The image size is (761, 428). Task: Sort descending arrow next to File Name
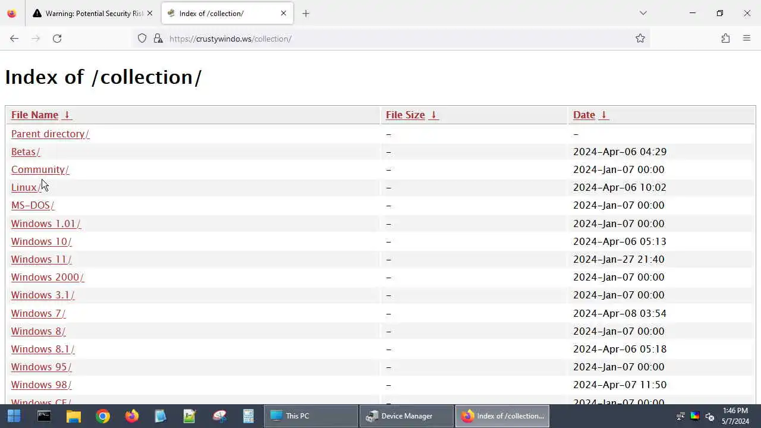pyautogui.click(x=67, y=115)
